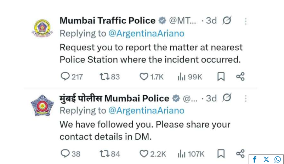
Task: Like the Mumbai Police tweet
Action: pyautogui.click(x=143, y=154)
